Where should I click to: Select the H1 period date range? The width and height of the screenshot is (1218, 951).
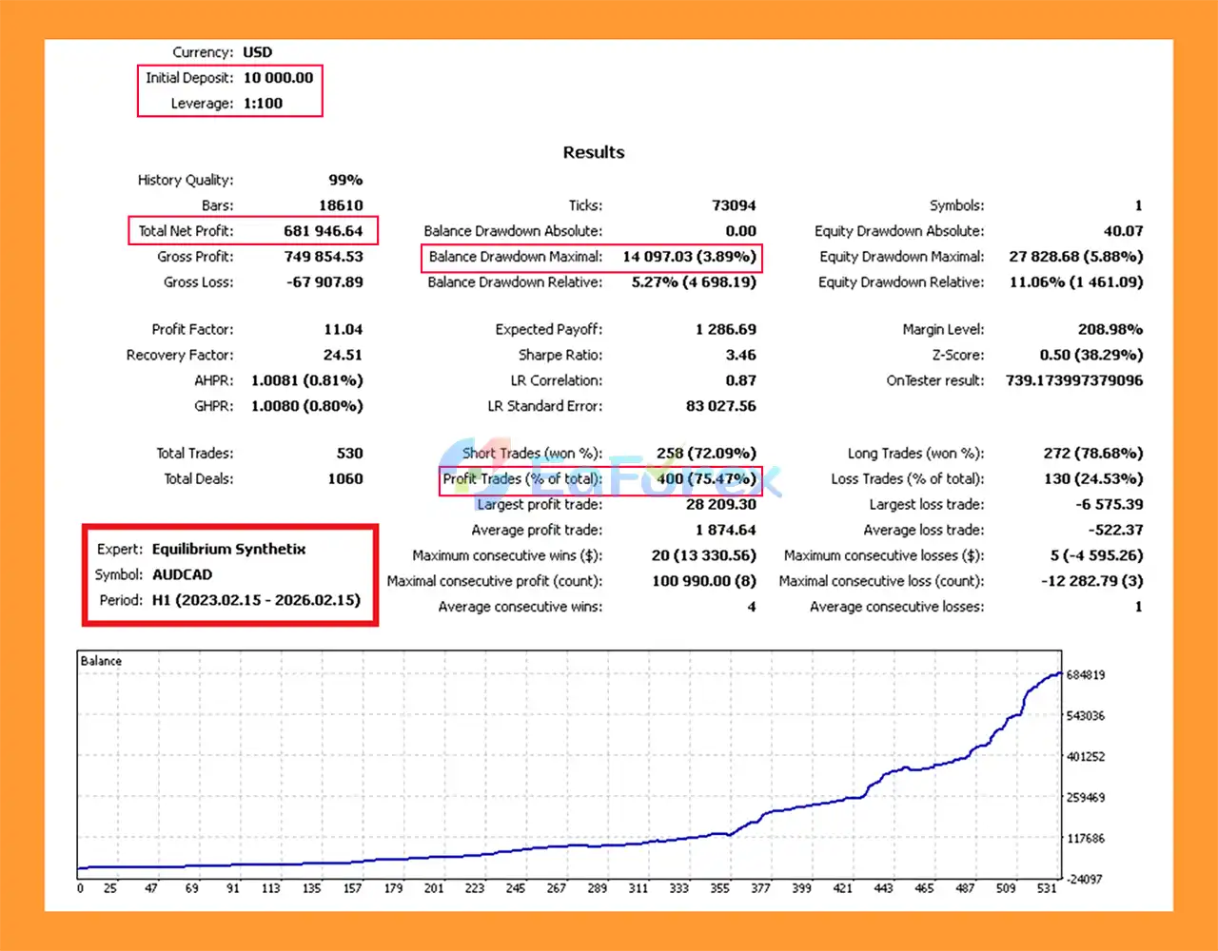(256, 601)
